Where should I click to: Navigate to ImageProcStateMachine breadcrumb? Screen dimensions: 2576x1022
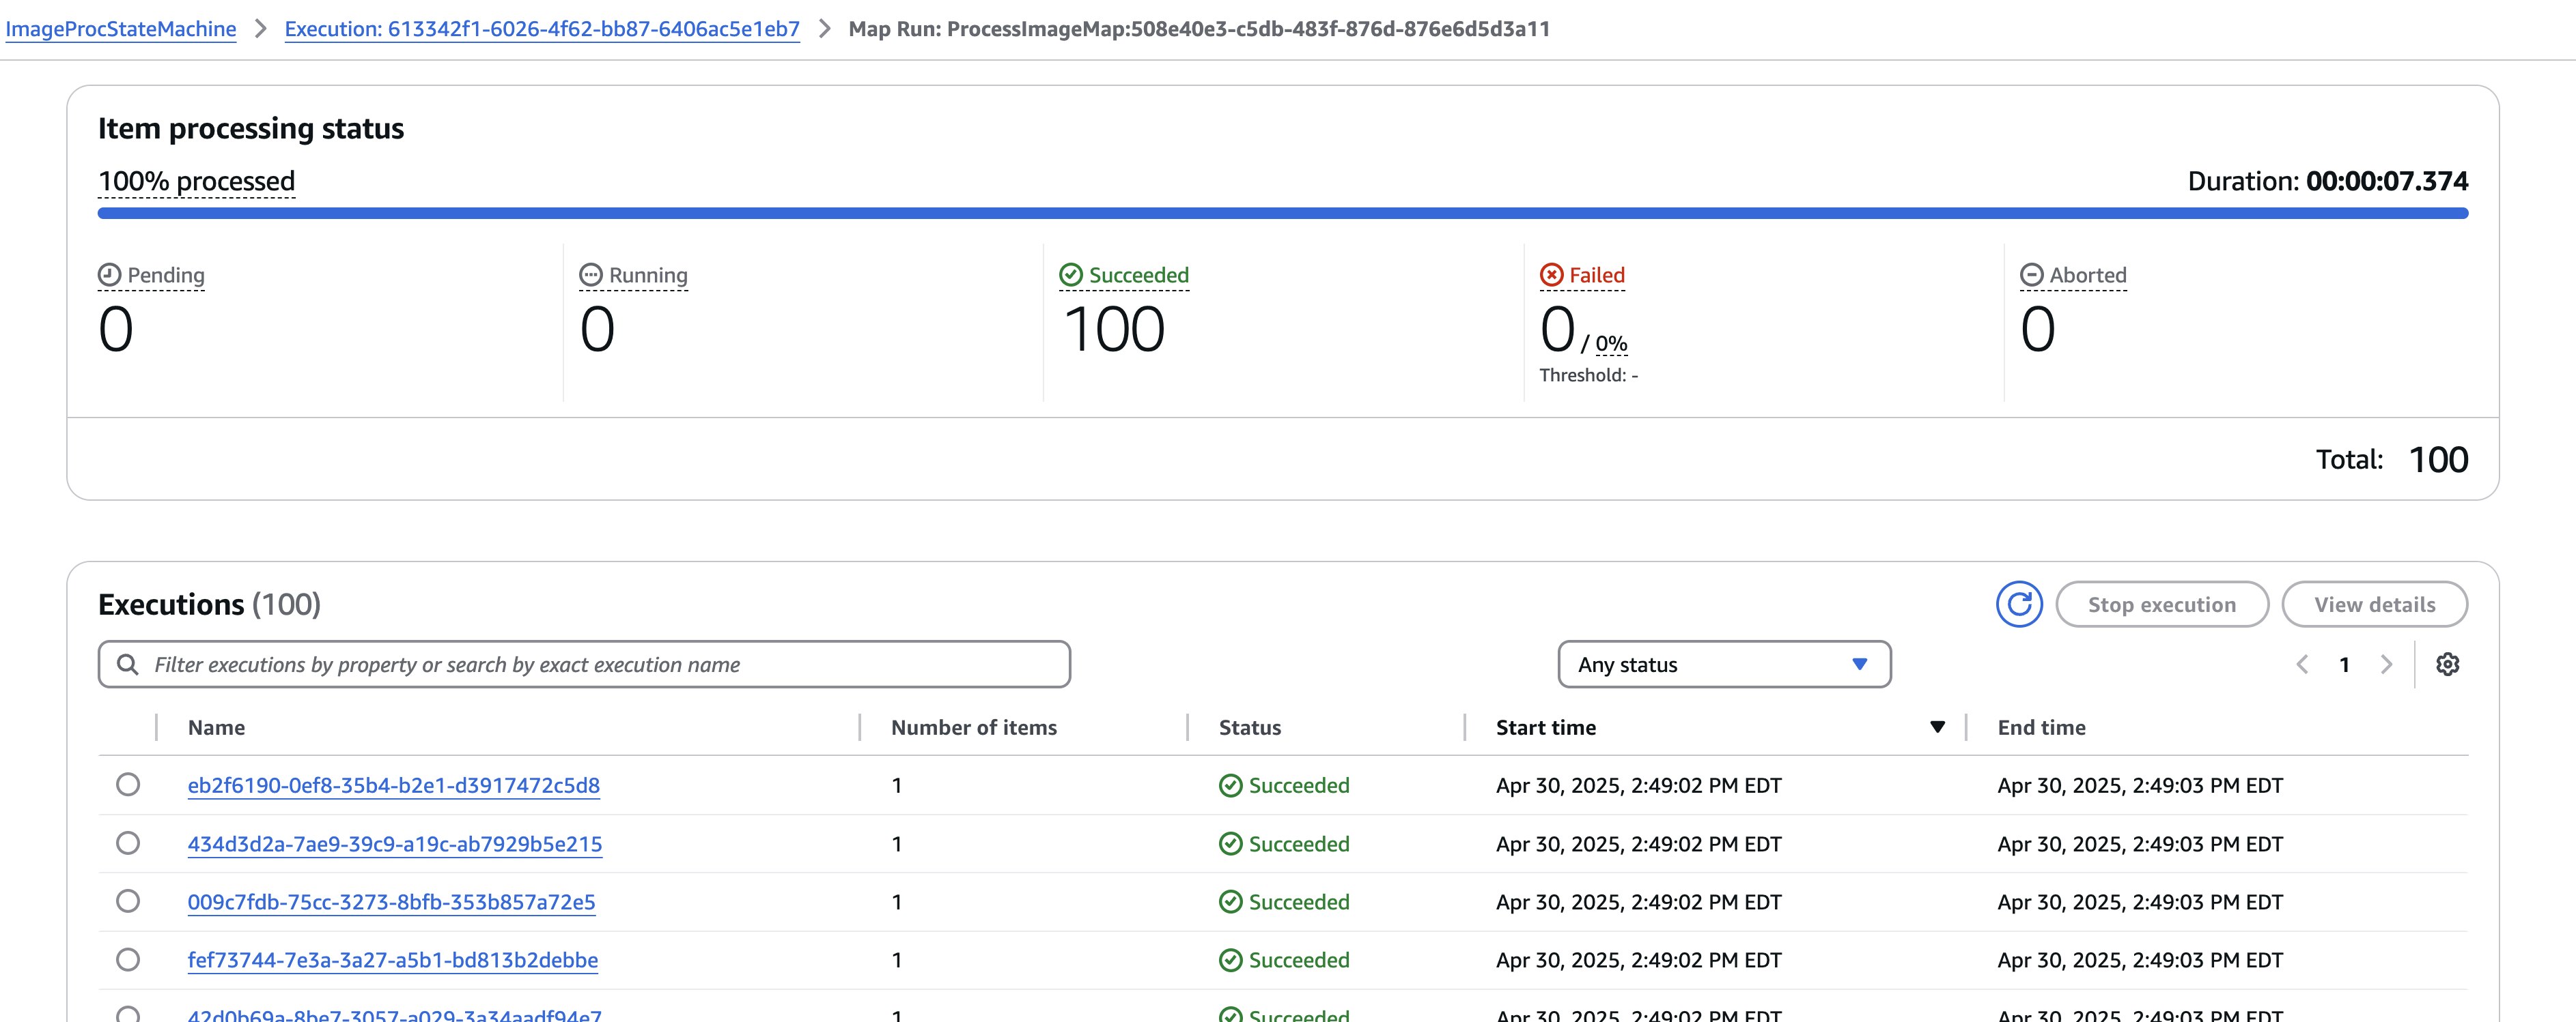(x=121, y=29)
